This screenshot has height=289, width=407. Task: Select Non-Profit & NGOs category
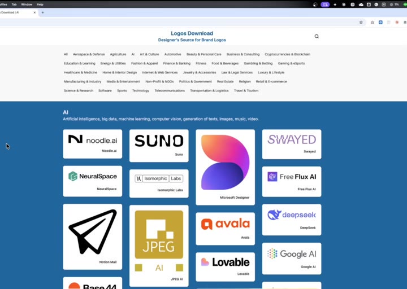159,82
